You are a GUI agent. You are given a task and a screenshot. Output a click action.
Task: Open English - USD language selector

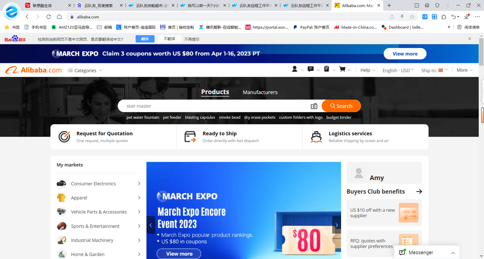(398, 70)
